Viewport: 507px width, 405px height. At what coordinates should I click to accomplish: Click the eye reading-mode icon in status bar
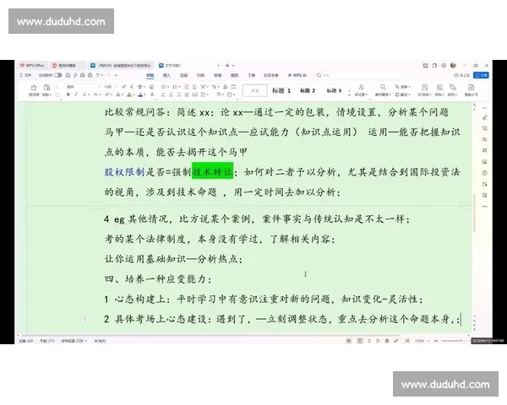coord(348,341)
